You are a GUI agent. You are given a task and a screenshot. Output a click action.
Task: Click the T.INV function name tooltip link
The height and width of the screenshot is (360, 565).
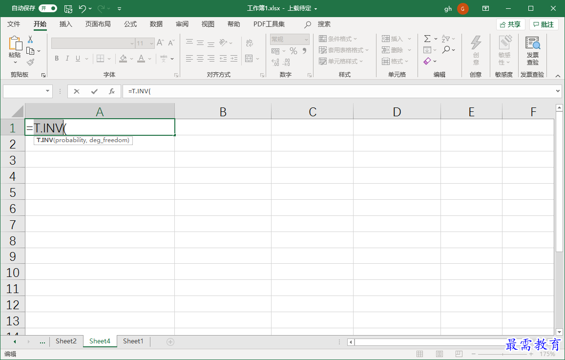45,140
